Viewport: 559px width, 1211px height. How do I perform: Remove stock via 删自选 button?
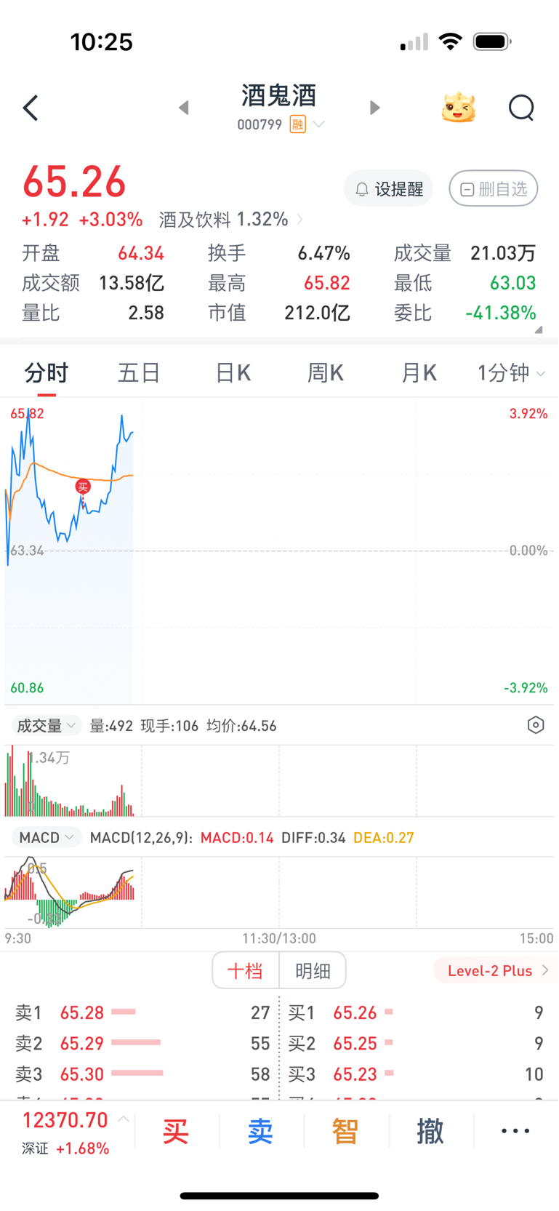click(x=494, y=189)
